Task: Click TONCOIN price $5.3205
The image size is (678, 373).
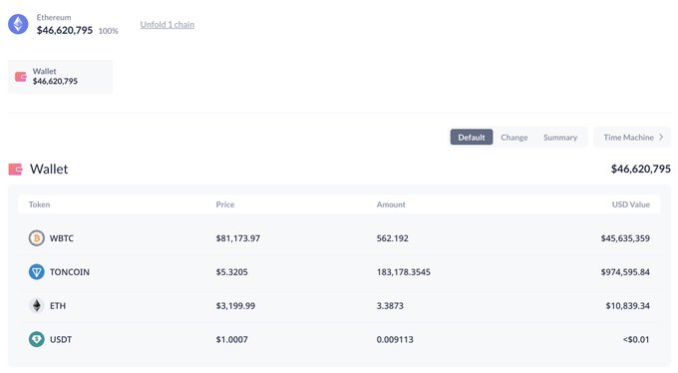Action: (x=231, y=271)
